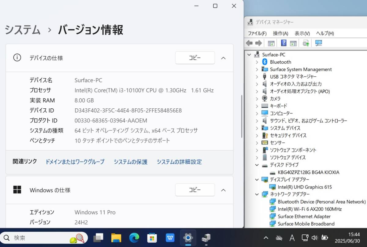367x247 pixels.
Task: Open File Explorer from the taskbar
Action: (116, 238)
